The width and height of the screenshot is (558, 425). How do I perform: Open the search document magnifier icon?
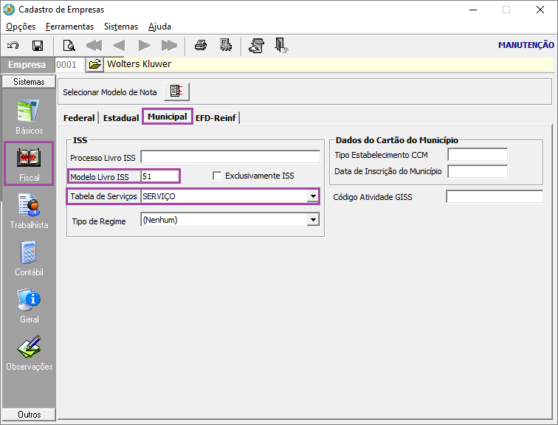point(69,46)
